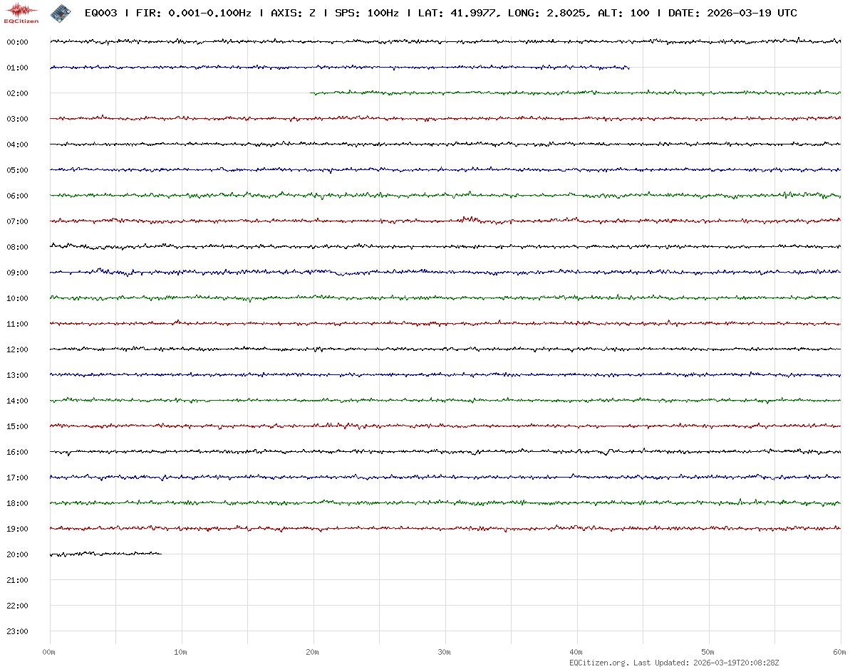Viewport: 855px width, 669px height.
Task: Click the EQ003 station header text
Action: tap(100, 13)
